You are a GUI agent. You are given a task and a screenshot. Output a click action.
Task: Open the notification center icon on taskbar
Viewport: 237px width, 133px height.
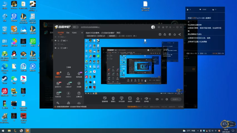[x=233, y=130]
